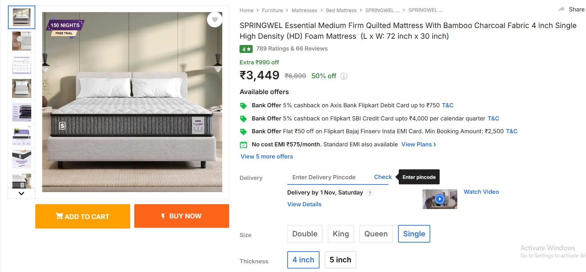
Task: Select King size option
Action: [341, 234]
